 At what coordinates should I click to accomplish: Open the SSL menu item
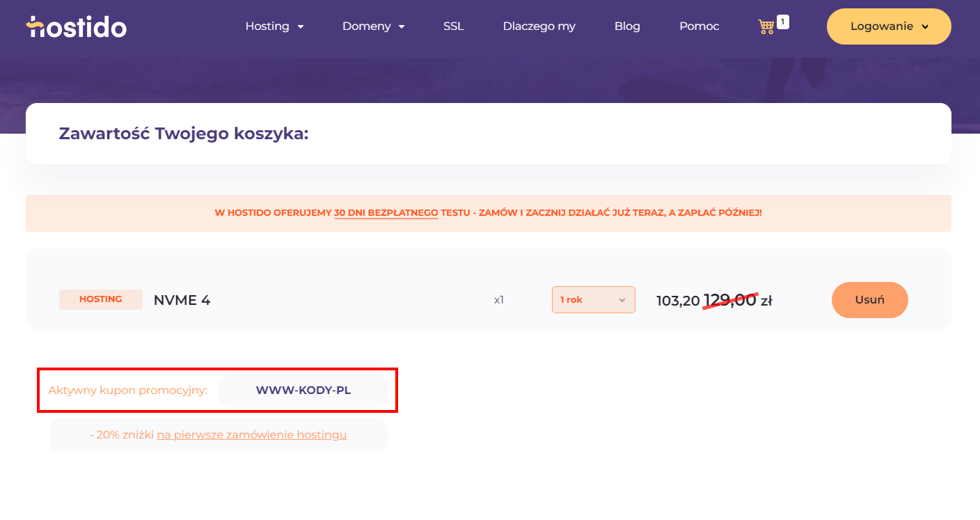tap(453, 26)
